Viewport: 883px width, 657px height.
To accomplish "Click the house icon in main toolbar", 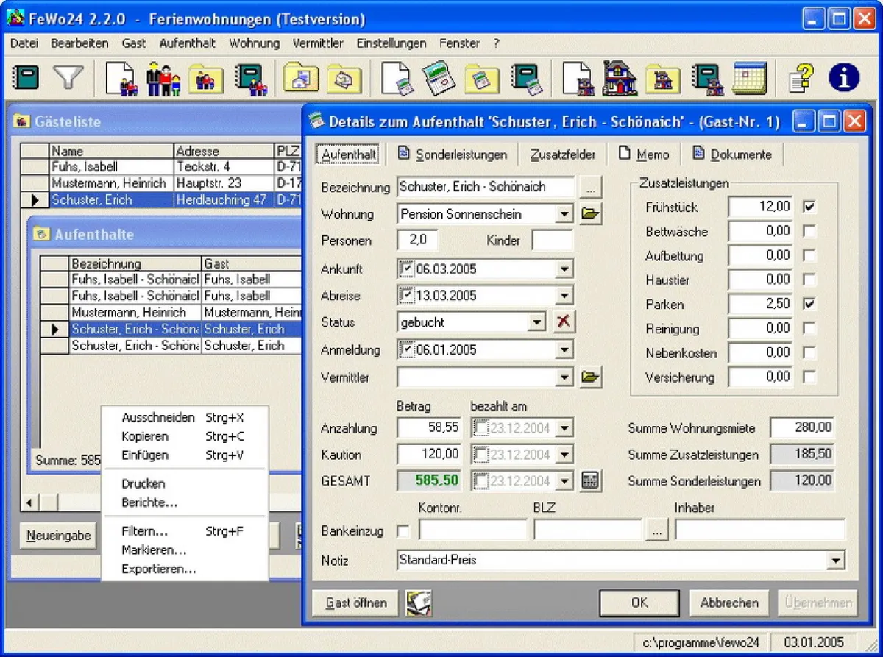I will (620, 78).
